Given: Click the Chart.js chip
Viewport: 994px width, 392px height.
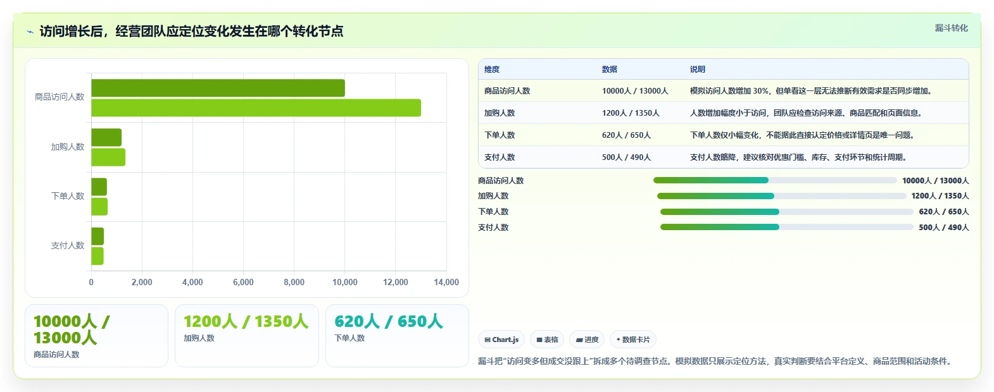Looking at the screenshot, I should click(x=501, y=340).
